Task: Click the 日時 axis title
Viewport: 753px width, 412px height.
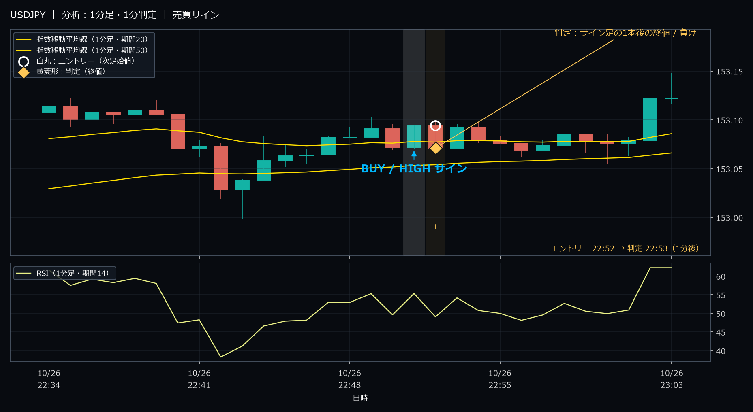Action: 360,398
